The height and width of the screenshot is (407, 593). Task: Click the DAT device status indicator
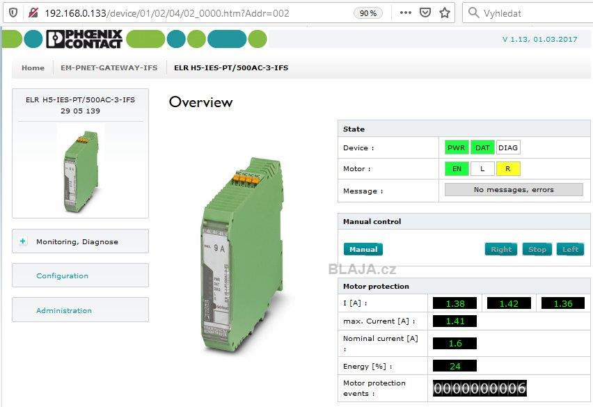click(x=482, y=147)
